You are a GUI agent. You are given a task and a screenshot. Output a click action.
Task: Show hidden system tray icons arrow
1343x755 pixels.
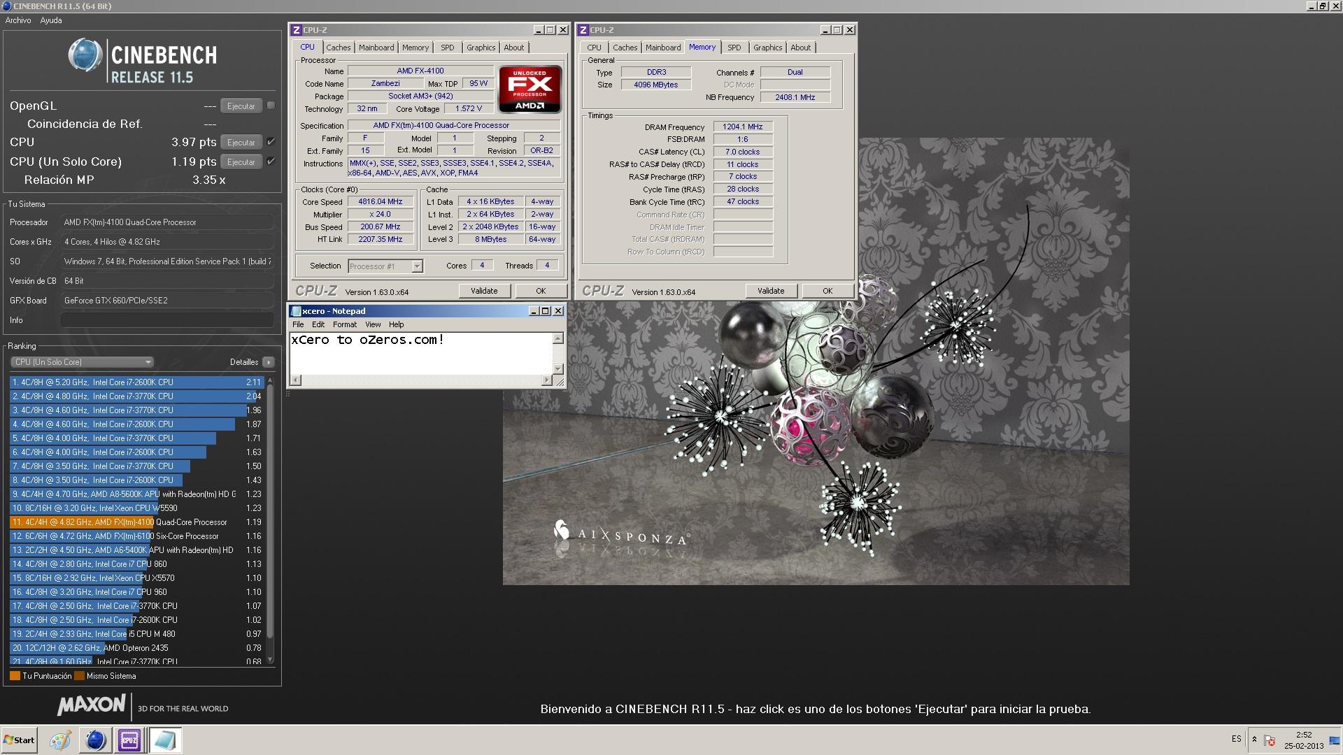click(1254, 740)
